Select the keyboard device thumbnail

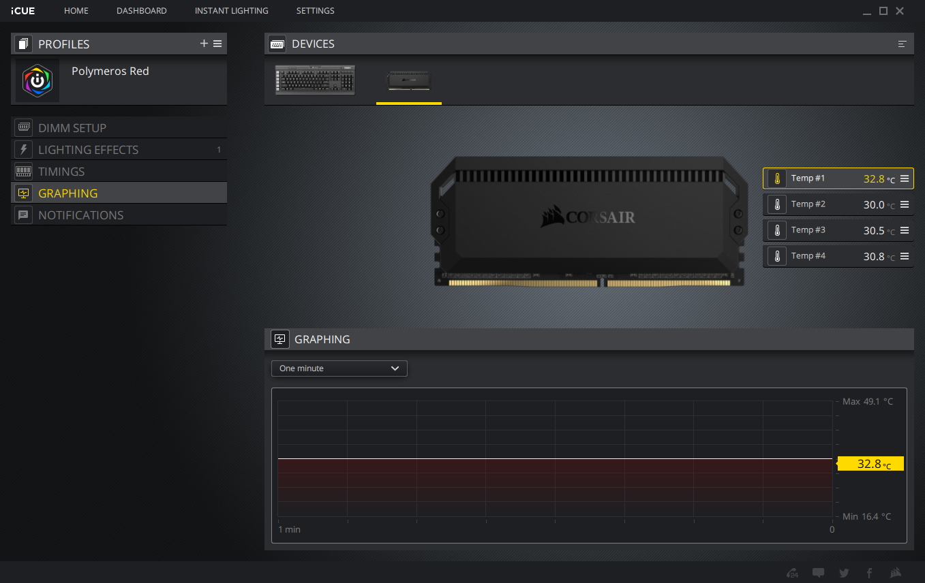(315, 80)
